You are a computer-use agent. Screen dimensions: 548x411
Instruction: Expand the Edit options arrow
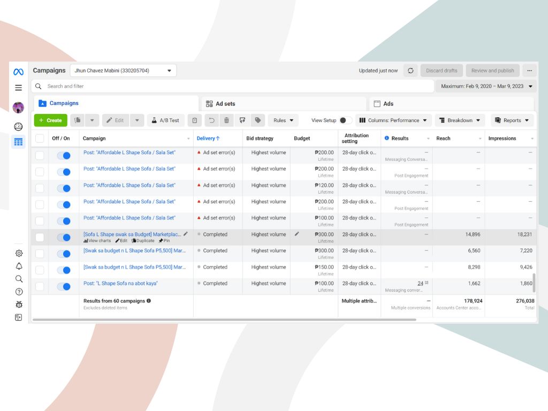[137, 120]
